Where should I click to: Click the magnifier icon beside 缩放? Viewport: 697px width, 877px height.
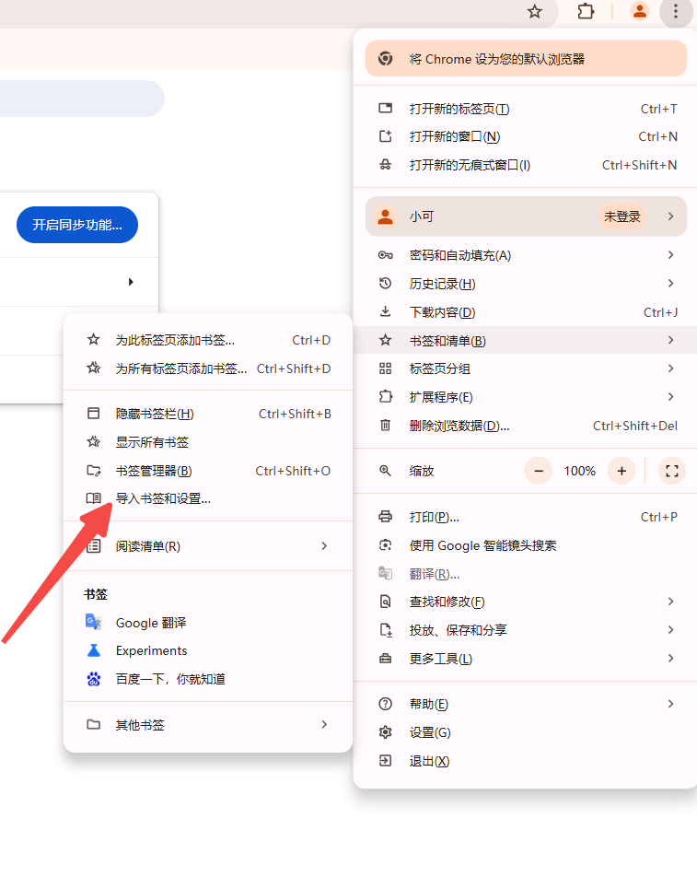pos(386,471)
